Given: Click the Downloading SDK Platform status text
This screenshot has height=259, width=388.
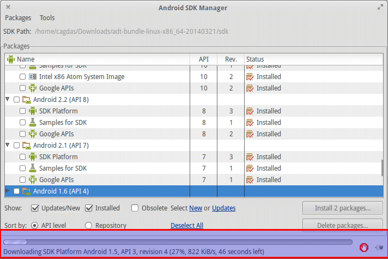Looking at the screenshot, I should [x=134, y=252].
